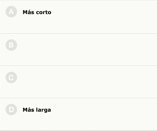
Task: Choose the circular C badge
Action: [x=11, y=78]
